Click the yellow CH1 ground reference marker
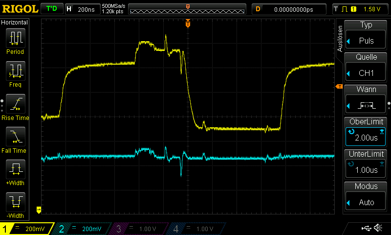The image size is (391, 235). click(x=39, y=210)
